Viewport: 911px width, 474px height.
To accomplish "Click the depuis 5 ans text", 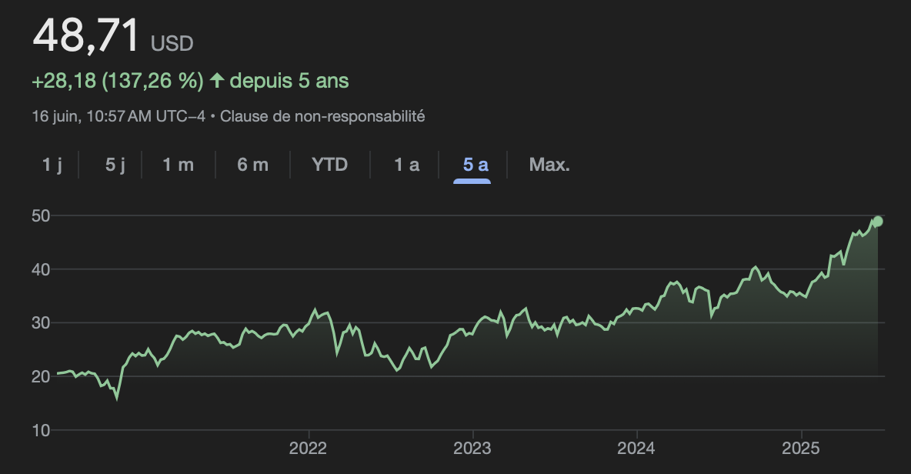I will [289, 81].
